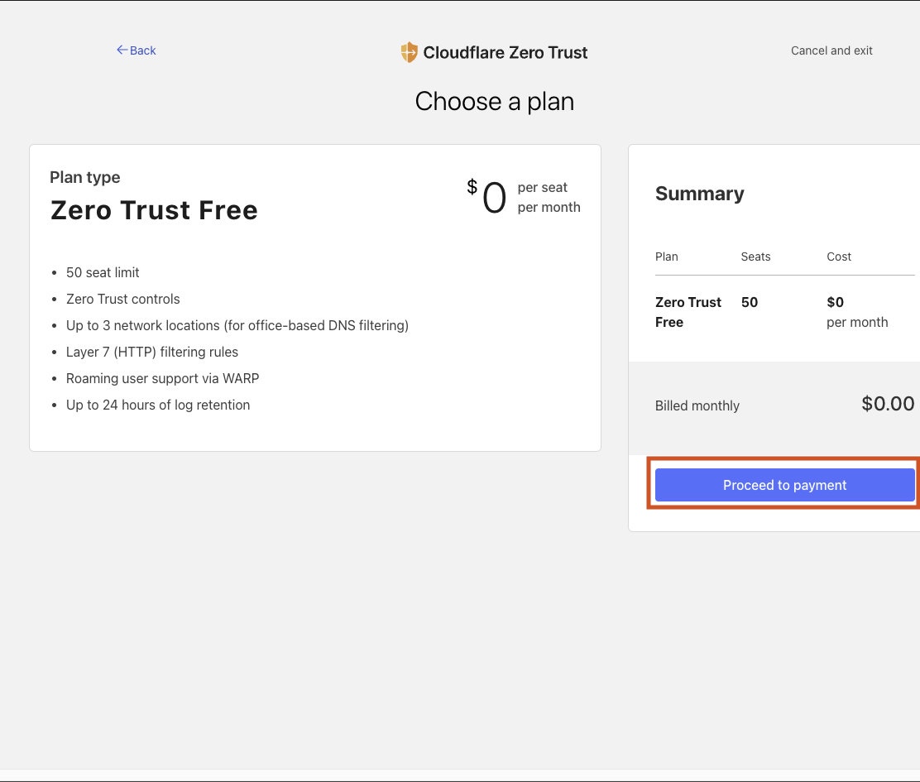Click the Cost column header
920x782 pixels.
[838, 257]
